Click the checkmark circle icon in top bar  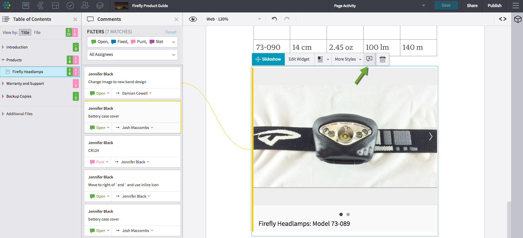pyautogui.click(x=70, y=6)
